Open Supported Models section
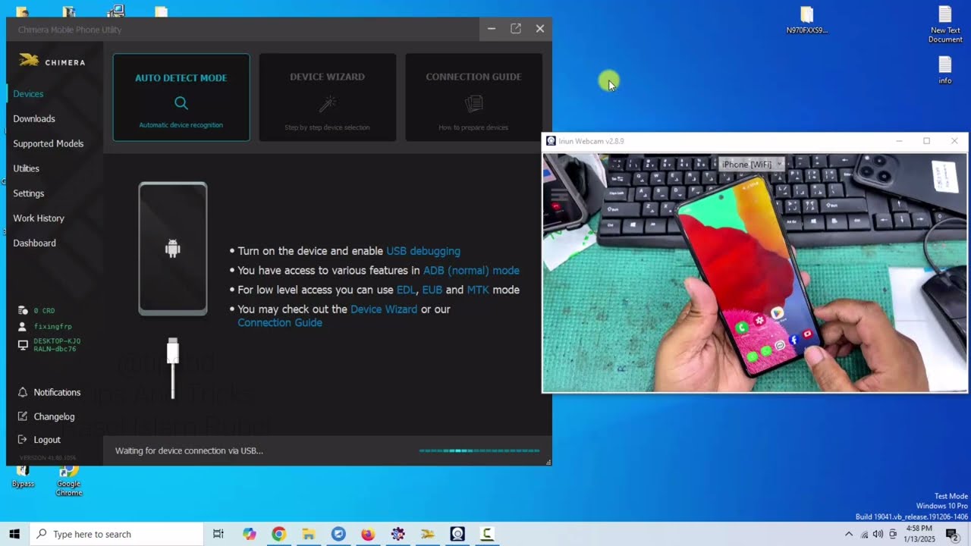 (49, 144)
